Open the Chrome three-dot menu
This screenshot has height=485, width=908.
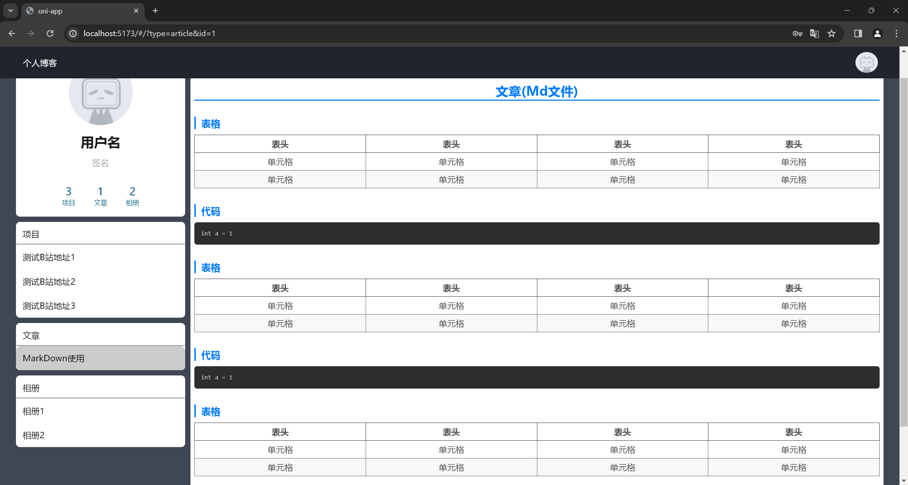click(x=896, y=33)
